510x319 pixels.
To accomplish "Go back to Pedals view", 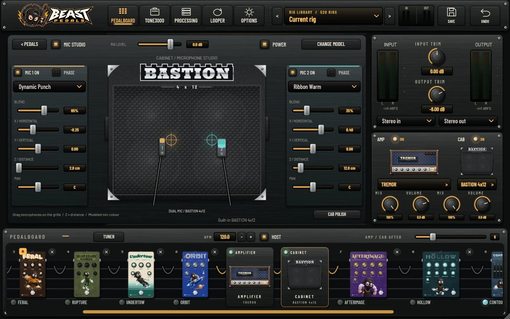I will [29, 44].
